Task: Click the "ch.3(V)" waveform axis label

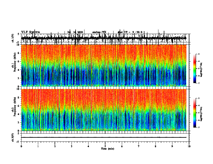Action: click(13, 137)
